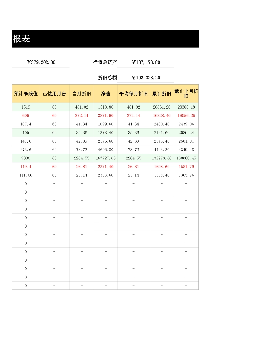Select the ¥187,173.80 net asset value
267x346 pixels.
[x=146, y=62]
